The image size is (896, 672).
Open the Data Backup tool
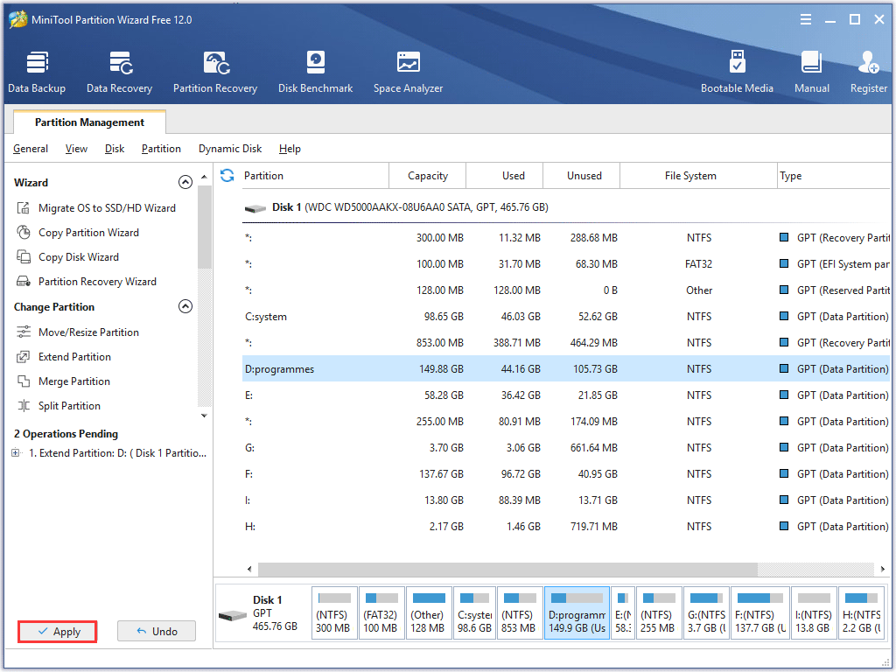tap(37, 73)
